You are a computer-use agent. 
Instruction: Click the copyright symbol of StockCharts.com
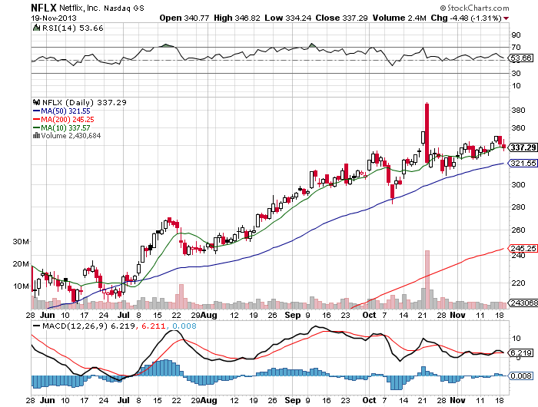click(x=443, y=8)
